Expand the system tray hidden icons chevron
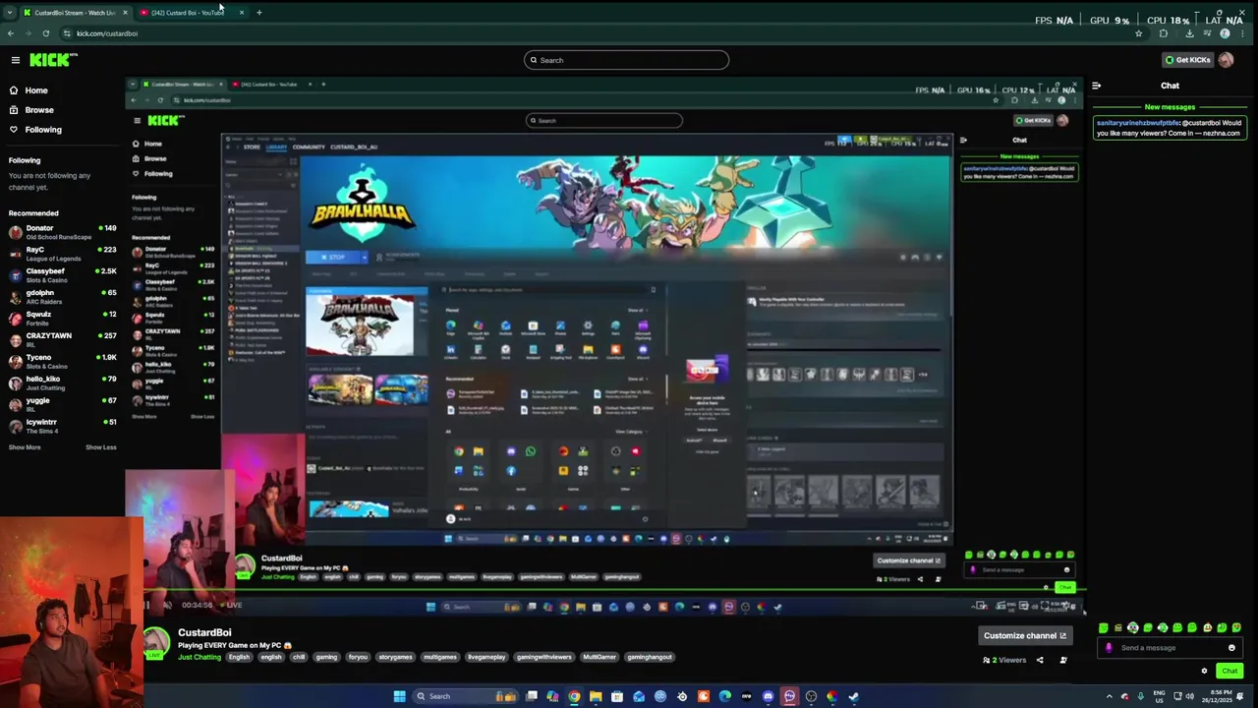 click(x=1110, y=697)
